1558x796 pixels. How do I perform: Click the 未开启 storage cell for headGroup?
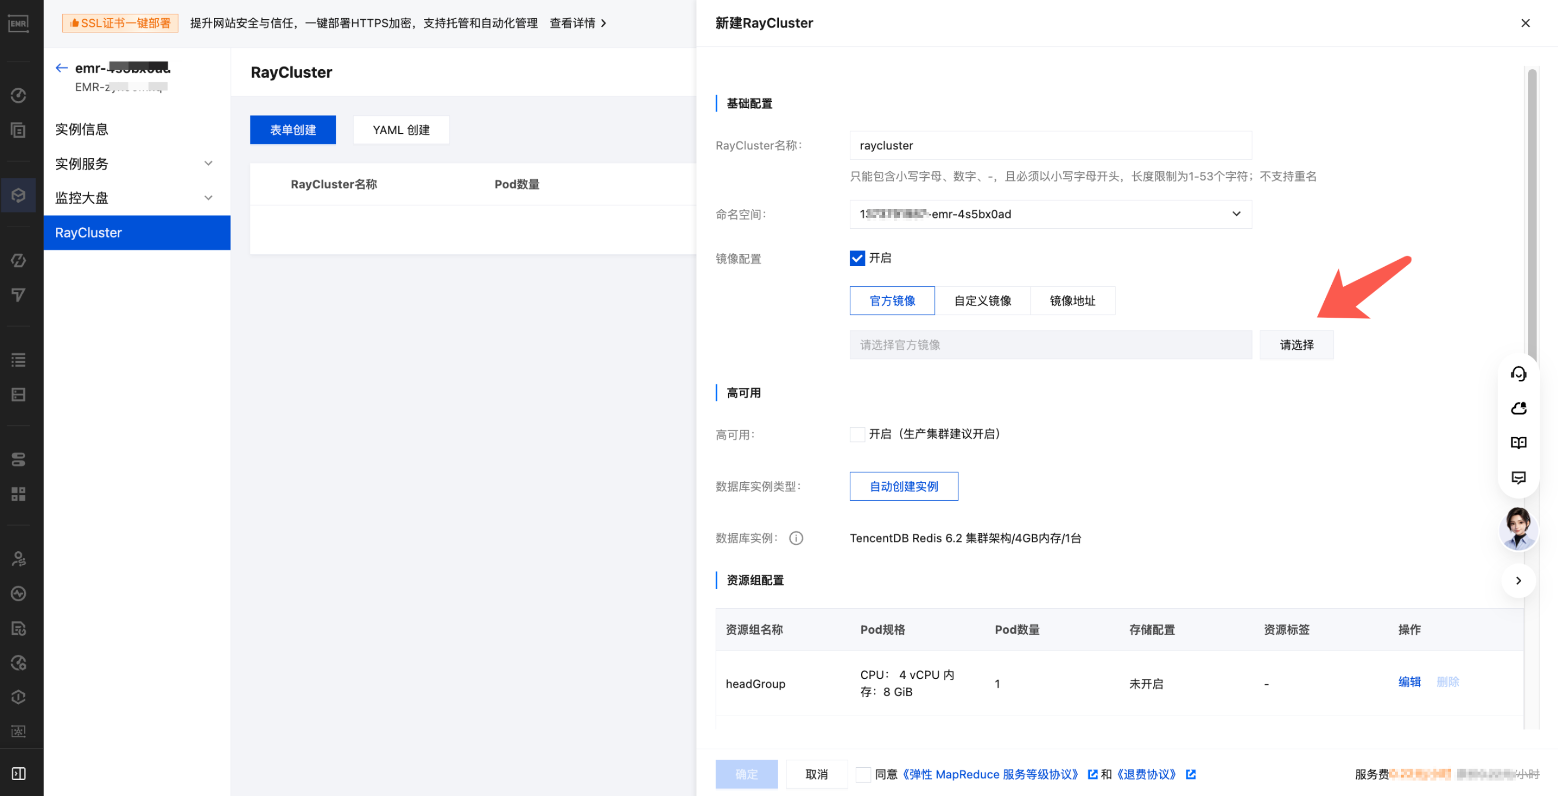point(1146,684)
